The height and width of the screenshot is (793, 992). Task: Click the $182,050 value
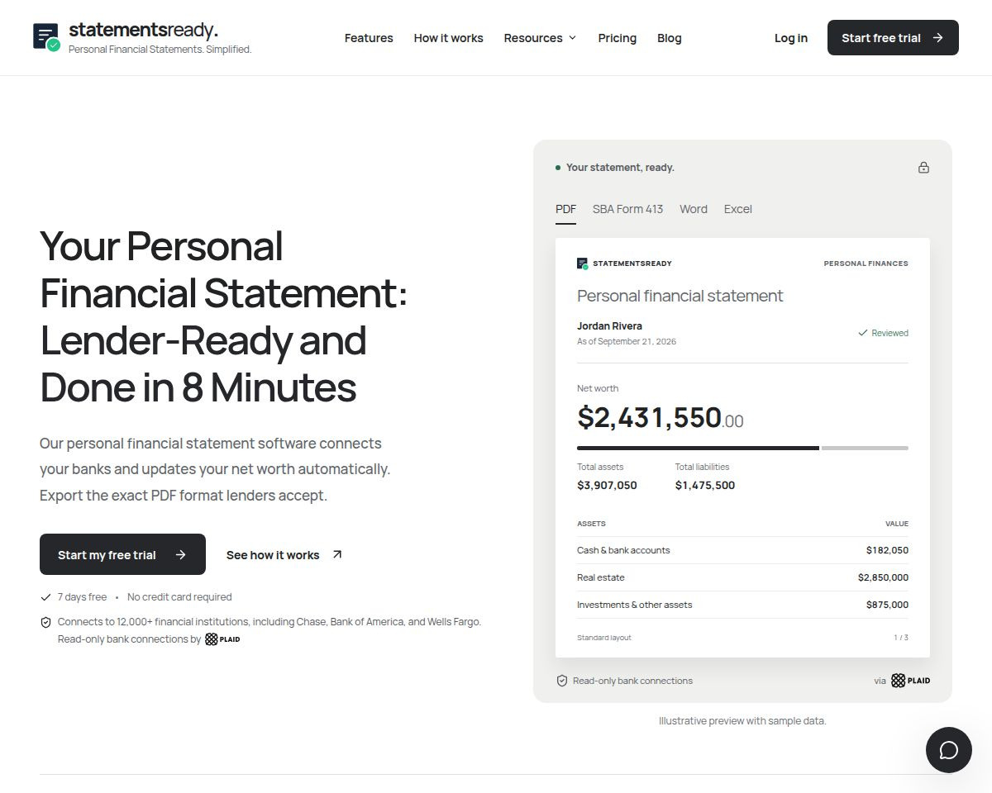(887, 550)
